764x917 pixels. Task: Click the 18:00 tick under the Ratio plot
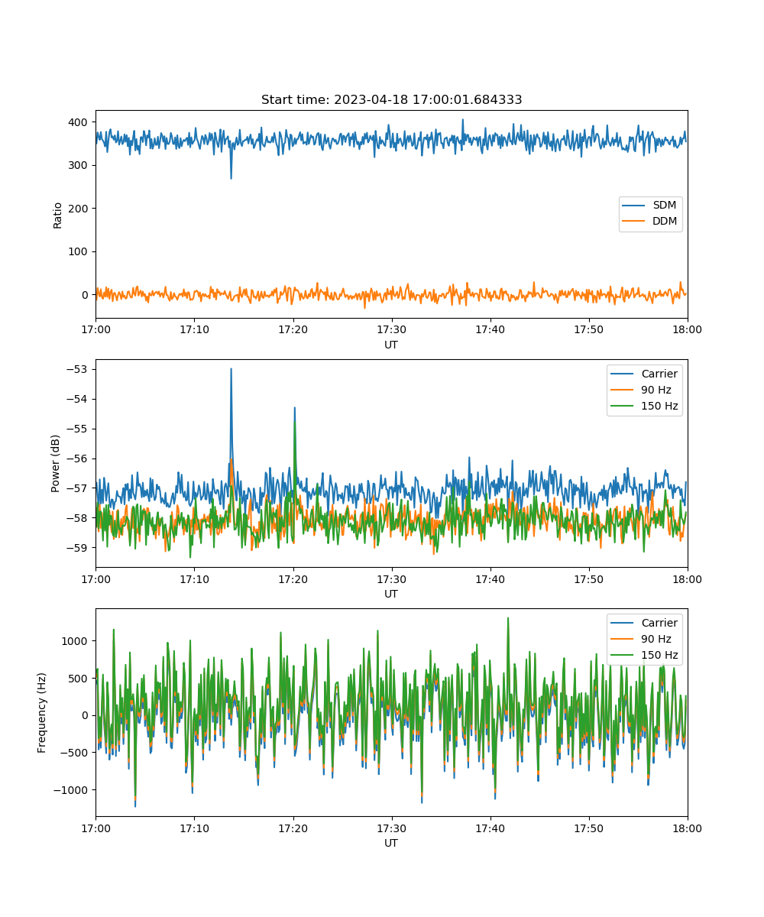pyautogui.click(x=687, y=329)
